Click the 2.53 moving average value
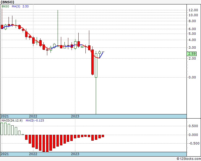Screen dimensions: 201x161 tap(25, 6)
